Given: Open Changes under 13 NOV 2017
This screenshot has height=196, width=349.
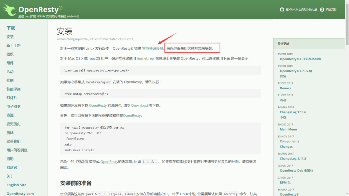Looking at the screenshot, I should point(286,147).
